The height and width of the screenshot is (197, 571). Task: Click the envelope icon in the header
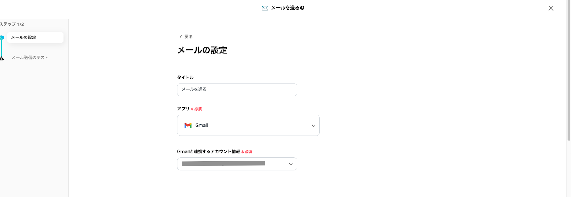click(x=265, y=8)
